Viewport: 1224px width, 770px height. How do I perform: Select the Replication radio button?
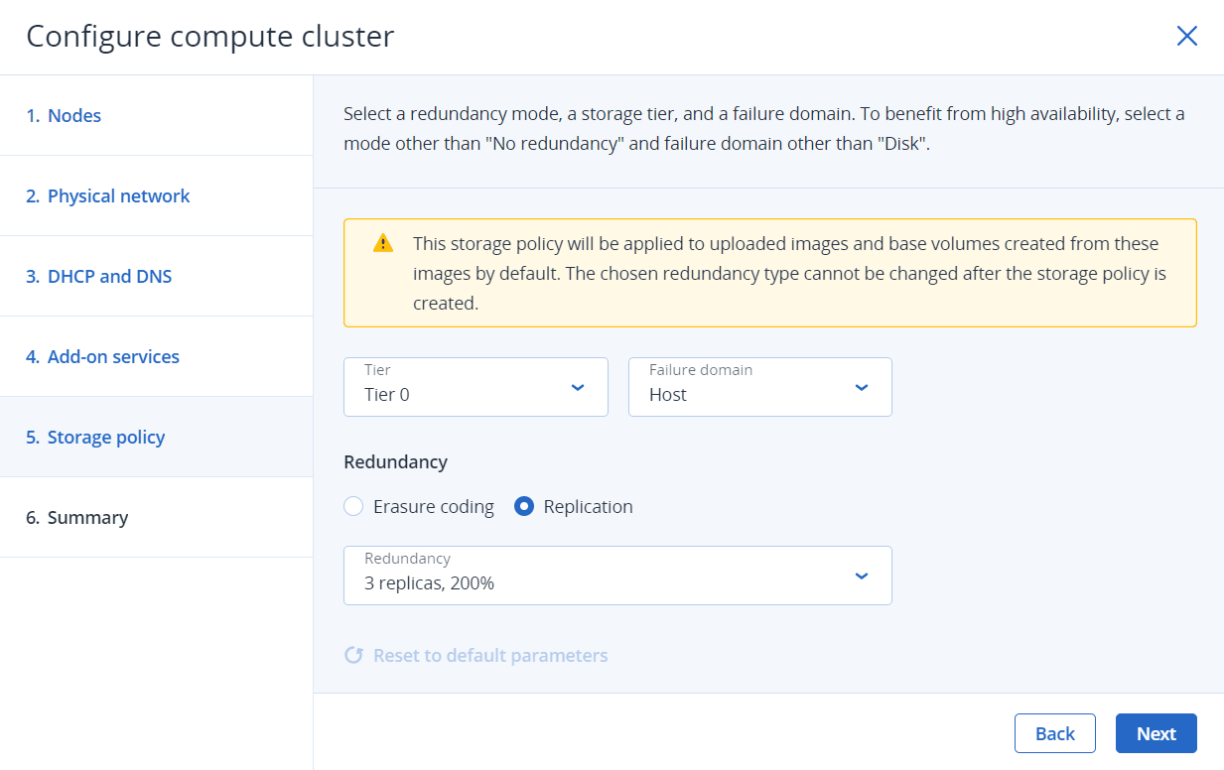(524, 507)
